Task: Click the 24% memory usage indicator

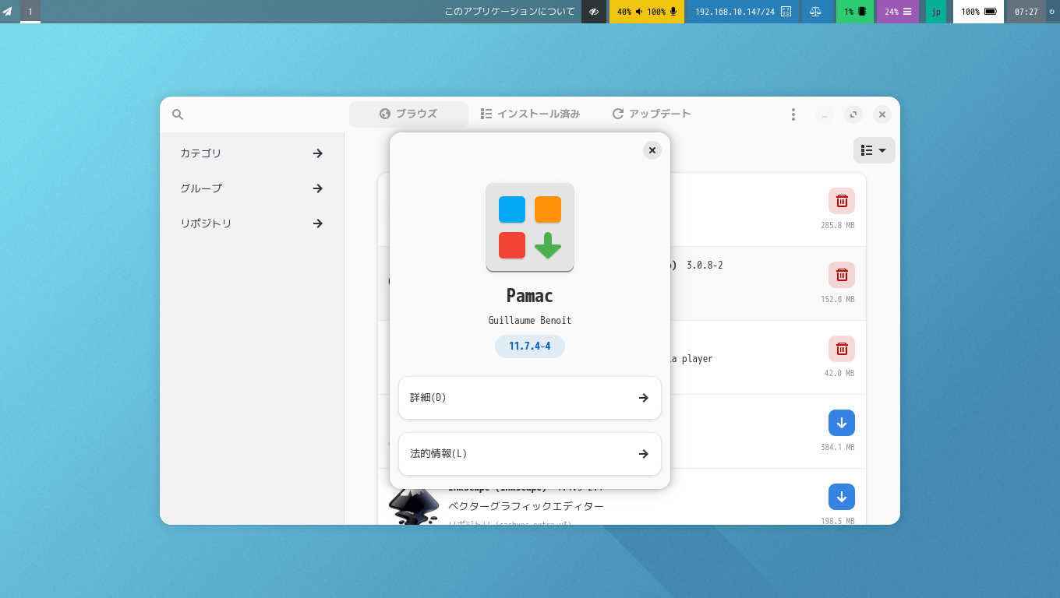Action: coord(898,12)
